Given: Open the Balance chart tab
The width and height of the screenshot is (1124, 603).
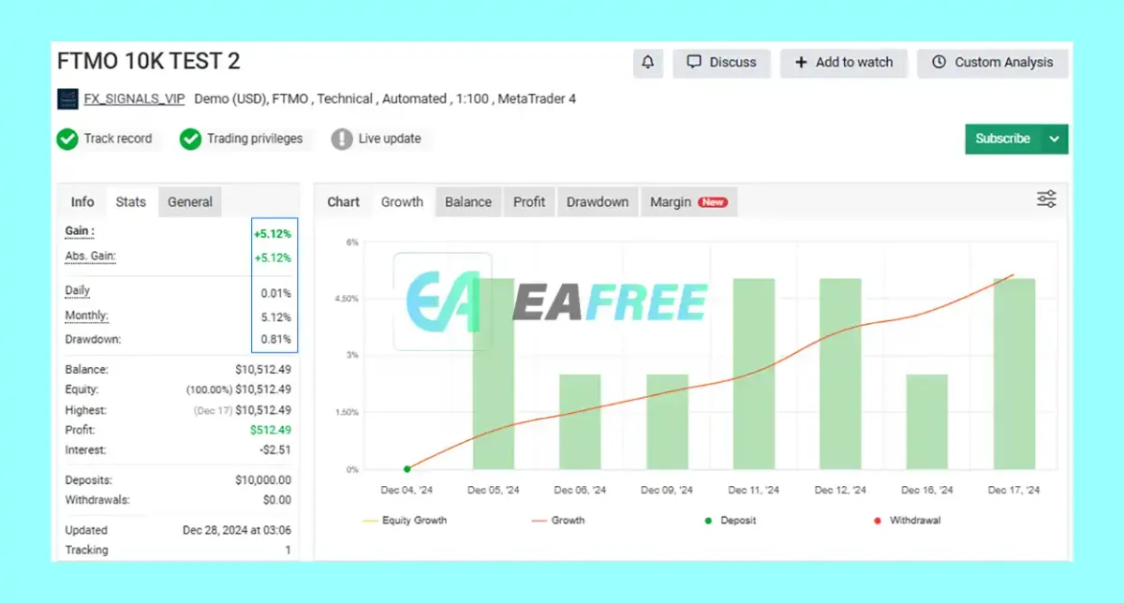Looking at the screenshot, I should 468,202.
